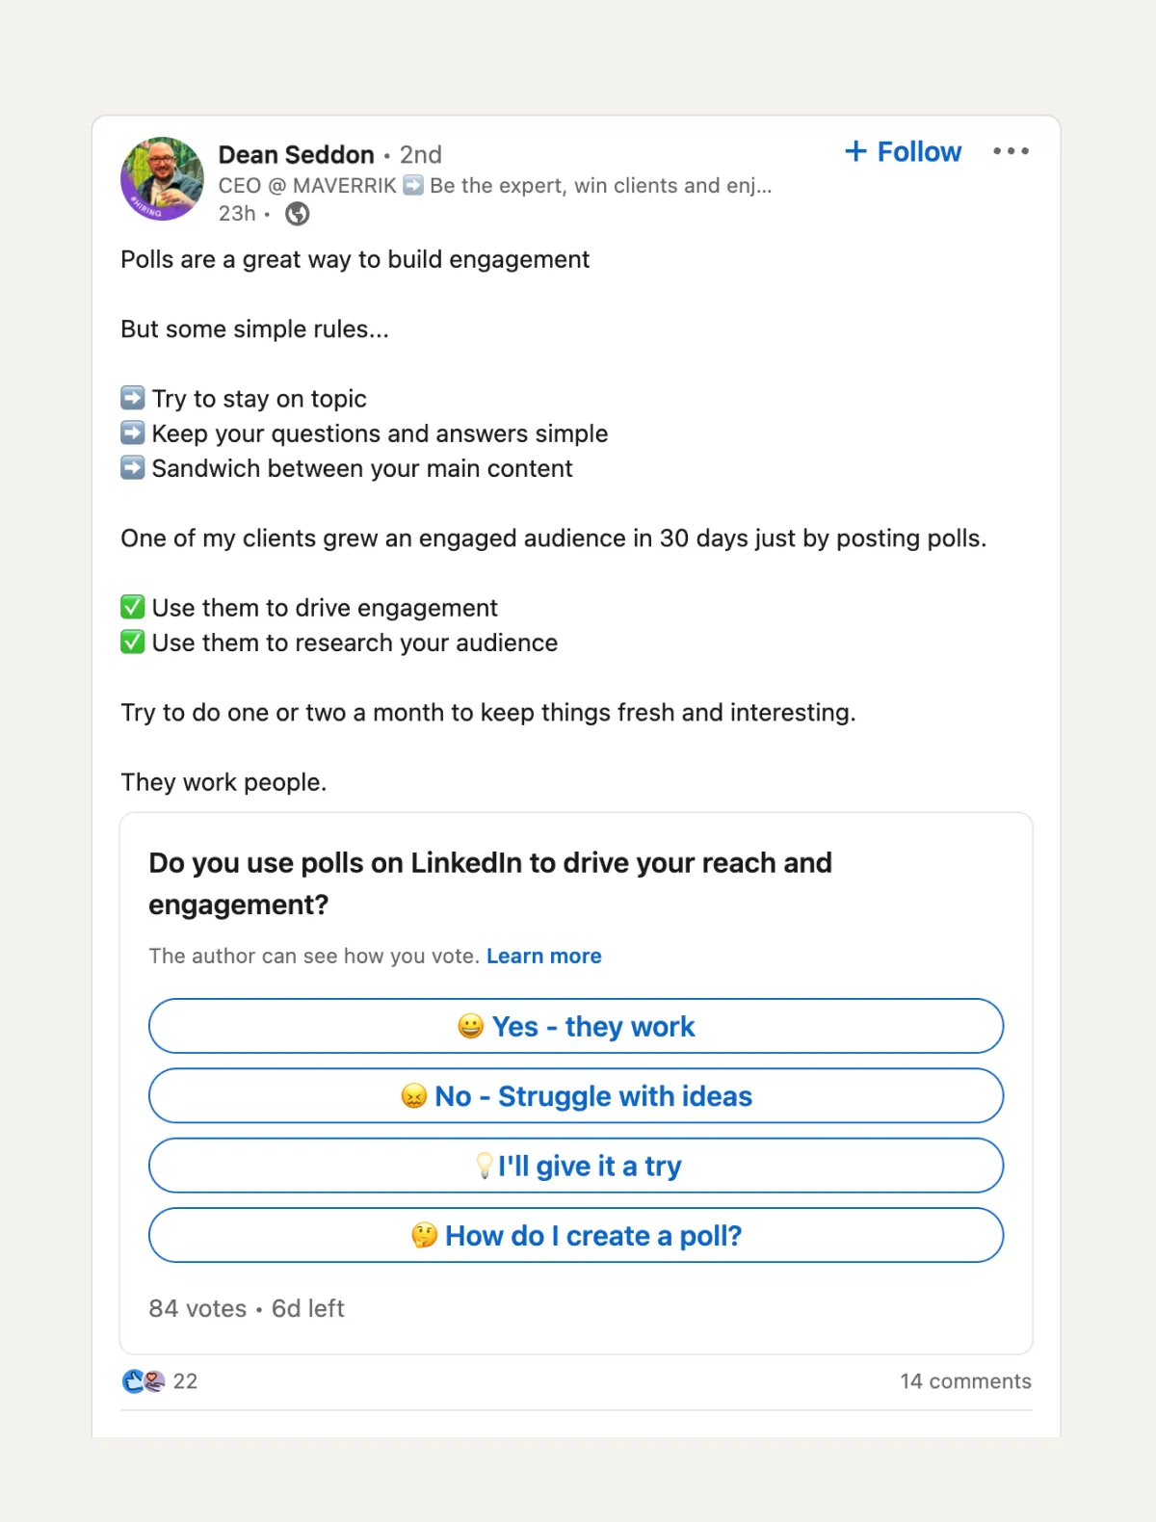Click the light bulb emoji in poll option

485,1166
